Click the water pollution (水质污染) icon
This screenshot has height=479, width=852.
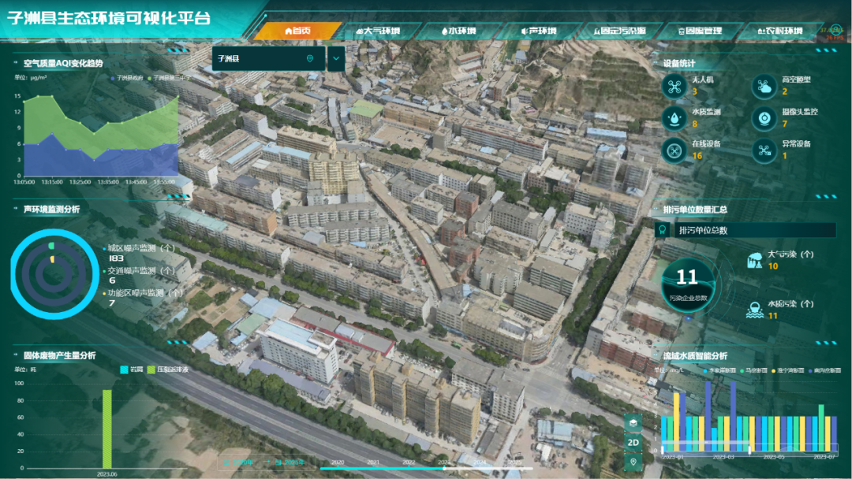pyautogui.click(x=755, y=310)
